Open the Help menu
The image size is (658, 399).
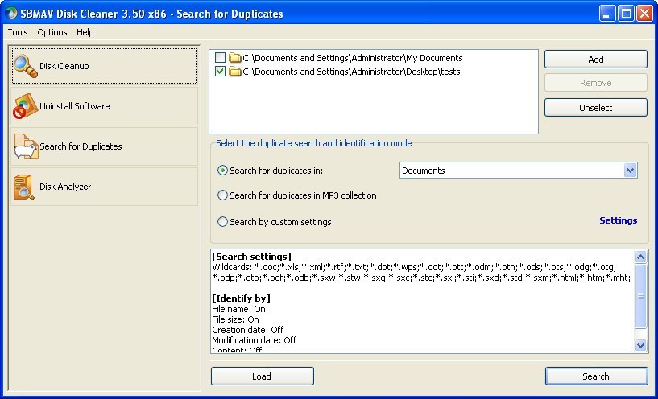pyautogui.click(x=85, y=32)
